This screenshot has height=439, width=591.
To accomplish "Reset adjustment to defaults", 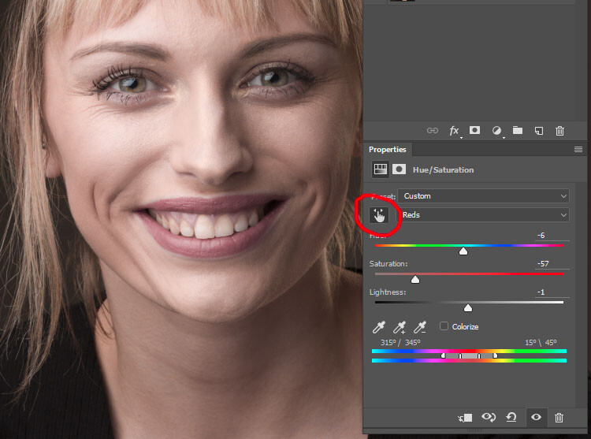I will coord(511,418).
